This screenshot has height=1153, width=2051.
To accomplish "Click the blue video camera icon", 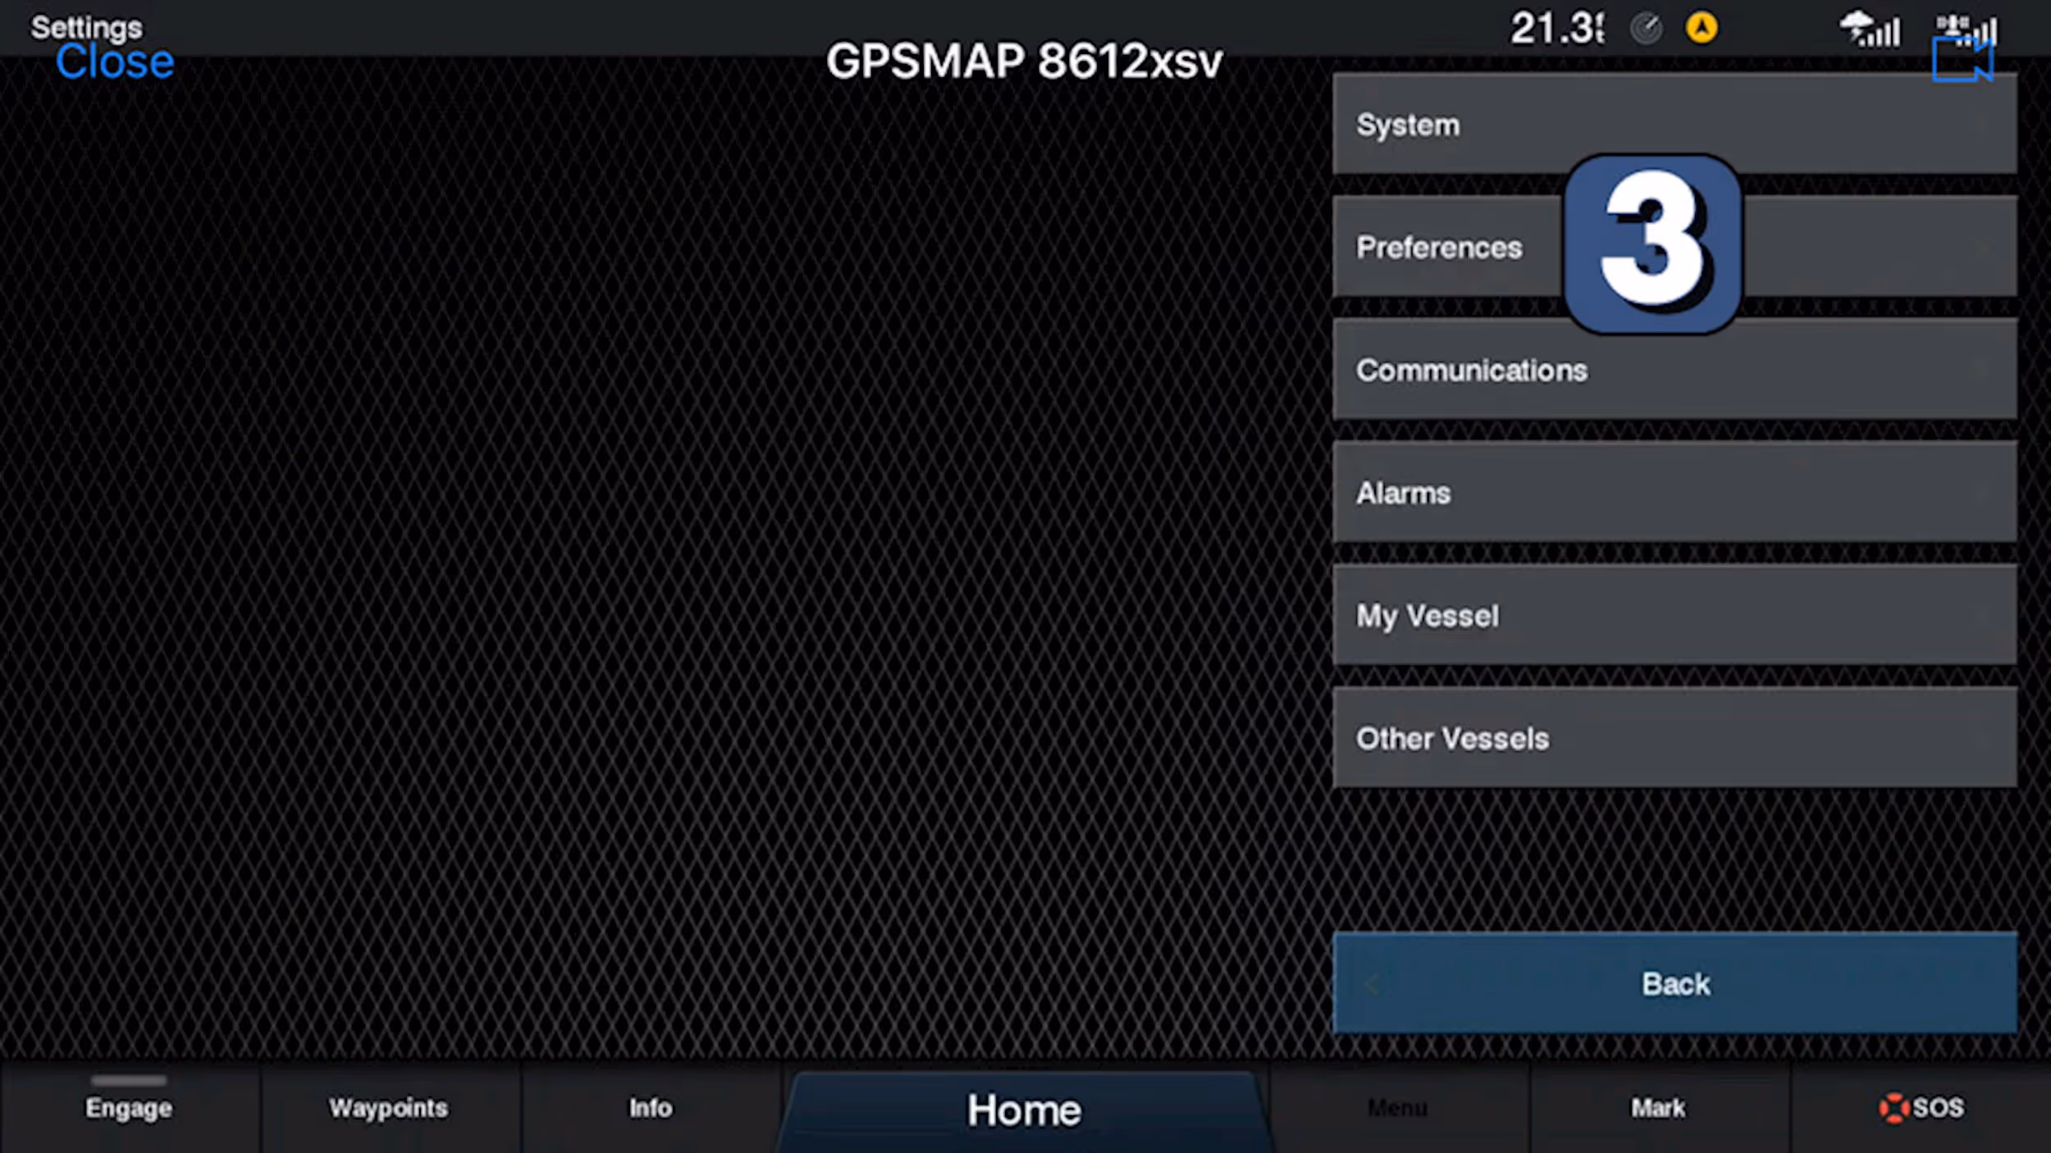I will coord(1962,60).
